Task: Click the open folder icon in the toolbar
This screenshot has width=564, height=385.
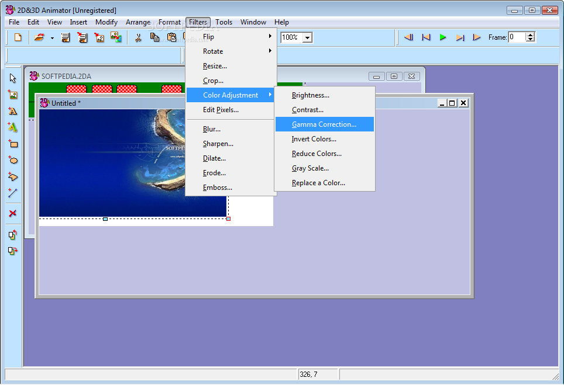Action: 39,37
